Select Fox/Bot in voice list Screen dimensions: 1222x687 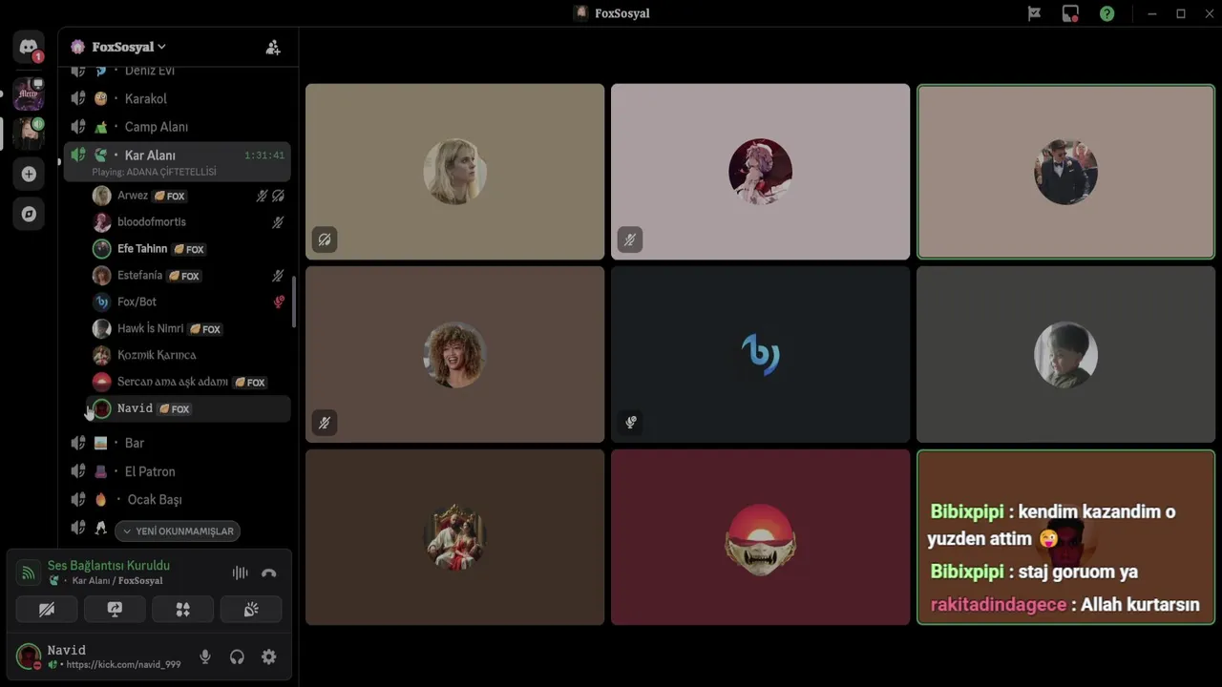(188, 302)
